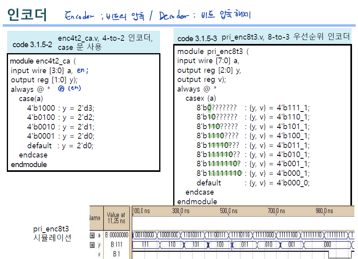Click the line "4'b0100 : y = 2'd2;"
Screen dimensions: 358x259
point(60,117)
